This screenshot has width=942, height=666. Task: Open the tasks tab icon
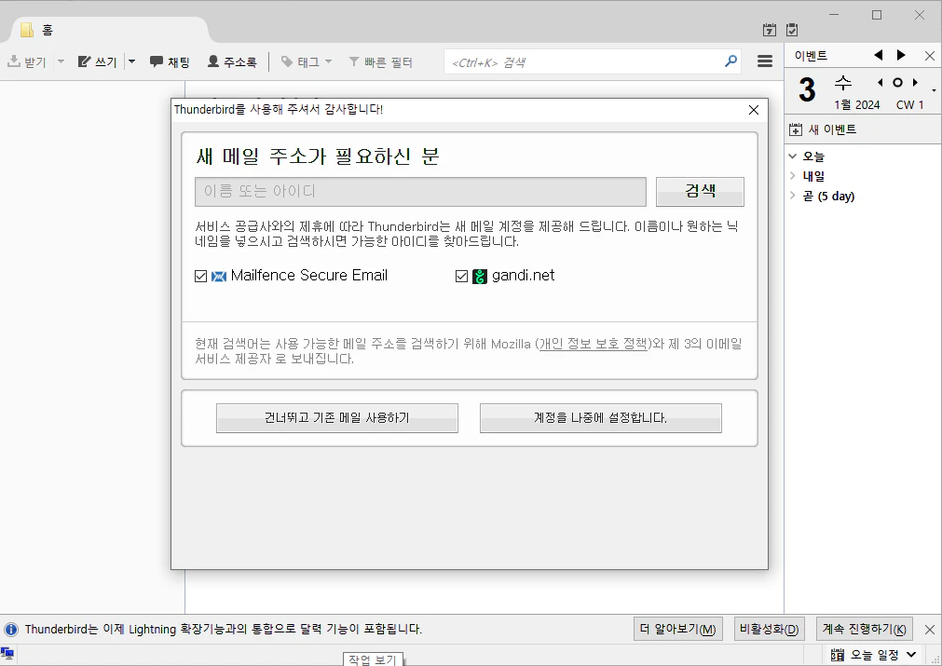coord(792,30)
